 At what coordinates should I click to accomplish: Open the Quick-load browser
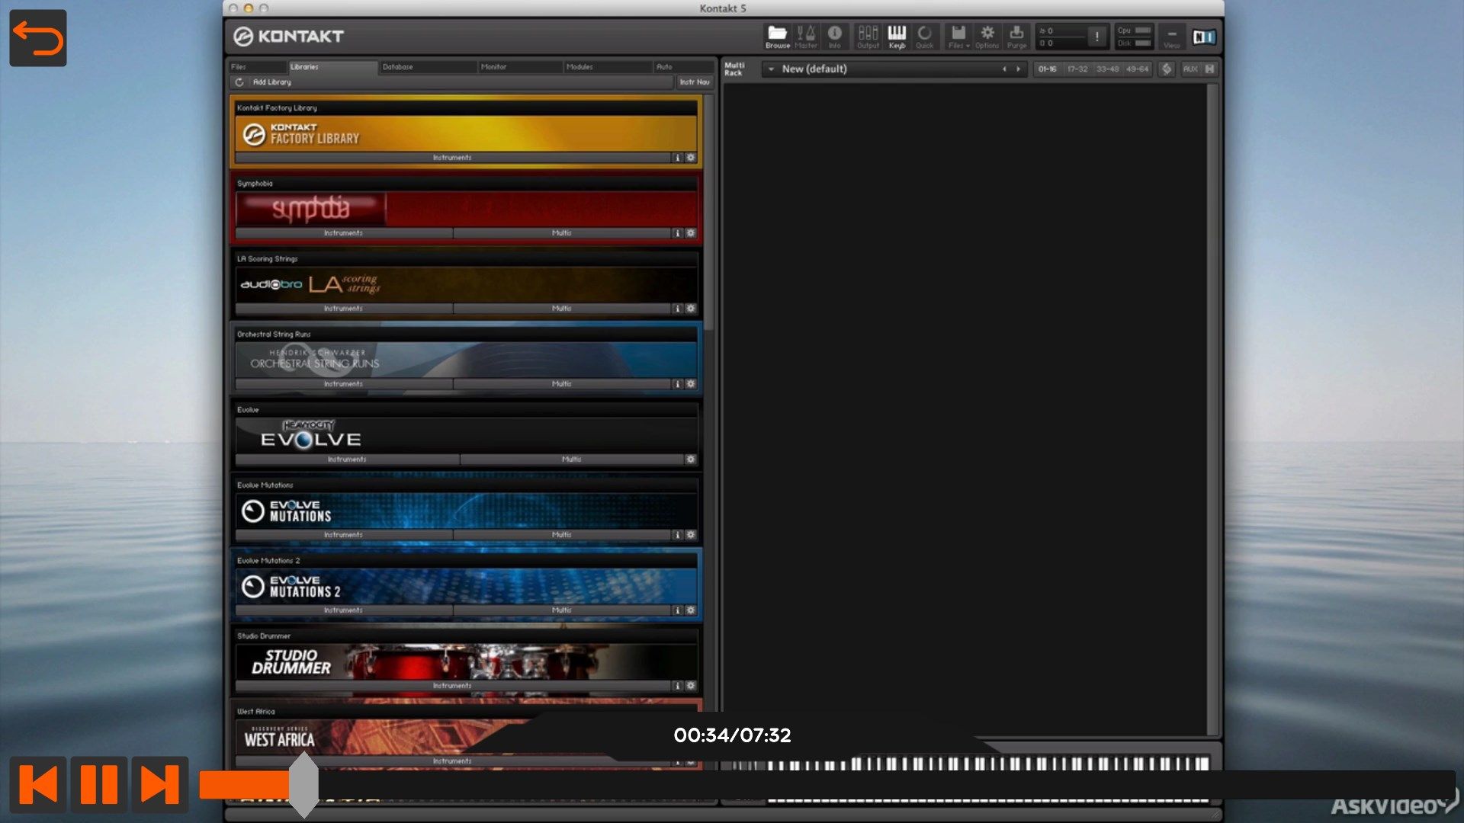[924, 36]
